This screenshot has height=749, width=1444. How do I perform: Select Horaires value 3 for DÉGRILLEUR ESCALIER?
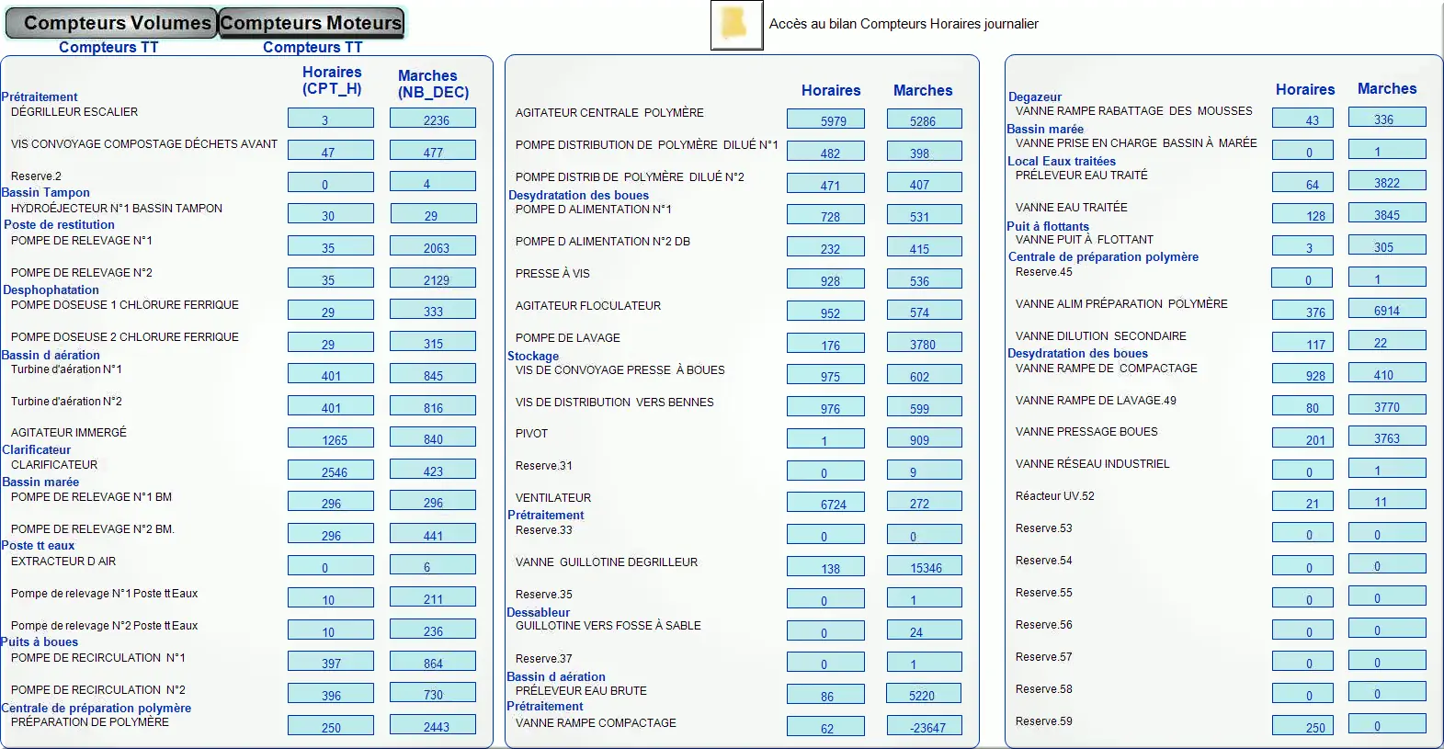click(331, 118)
